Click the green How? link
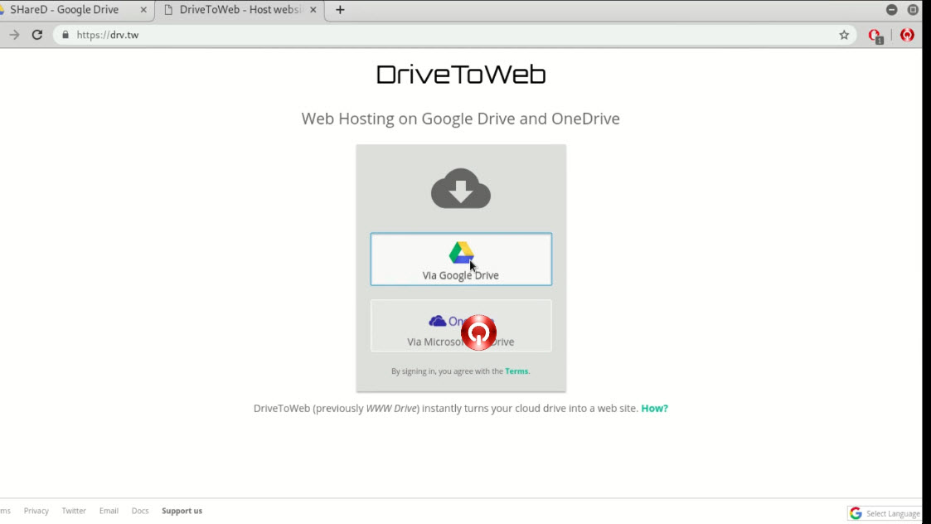 pos(654,408)
